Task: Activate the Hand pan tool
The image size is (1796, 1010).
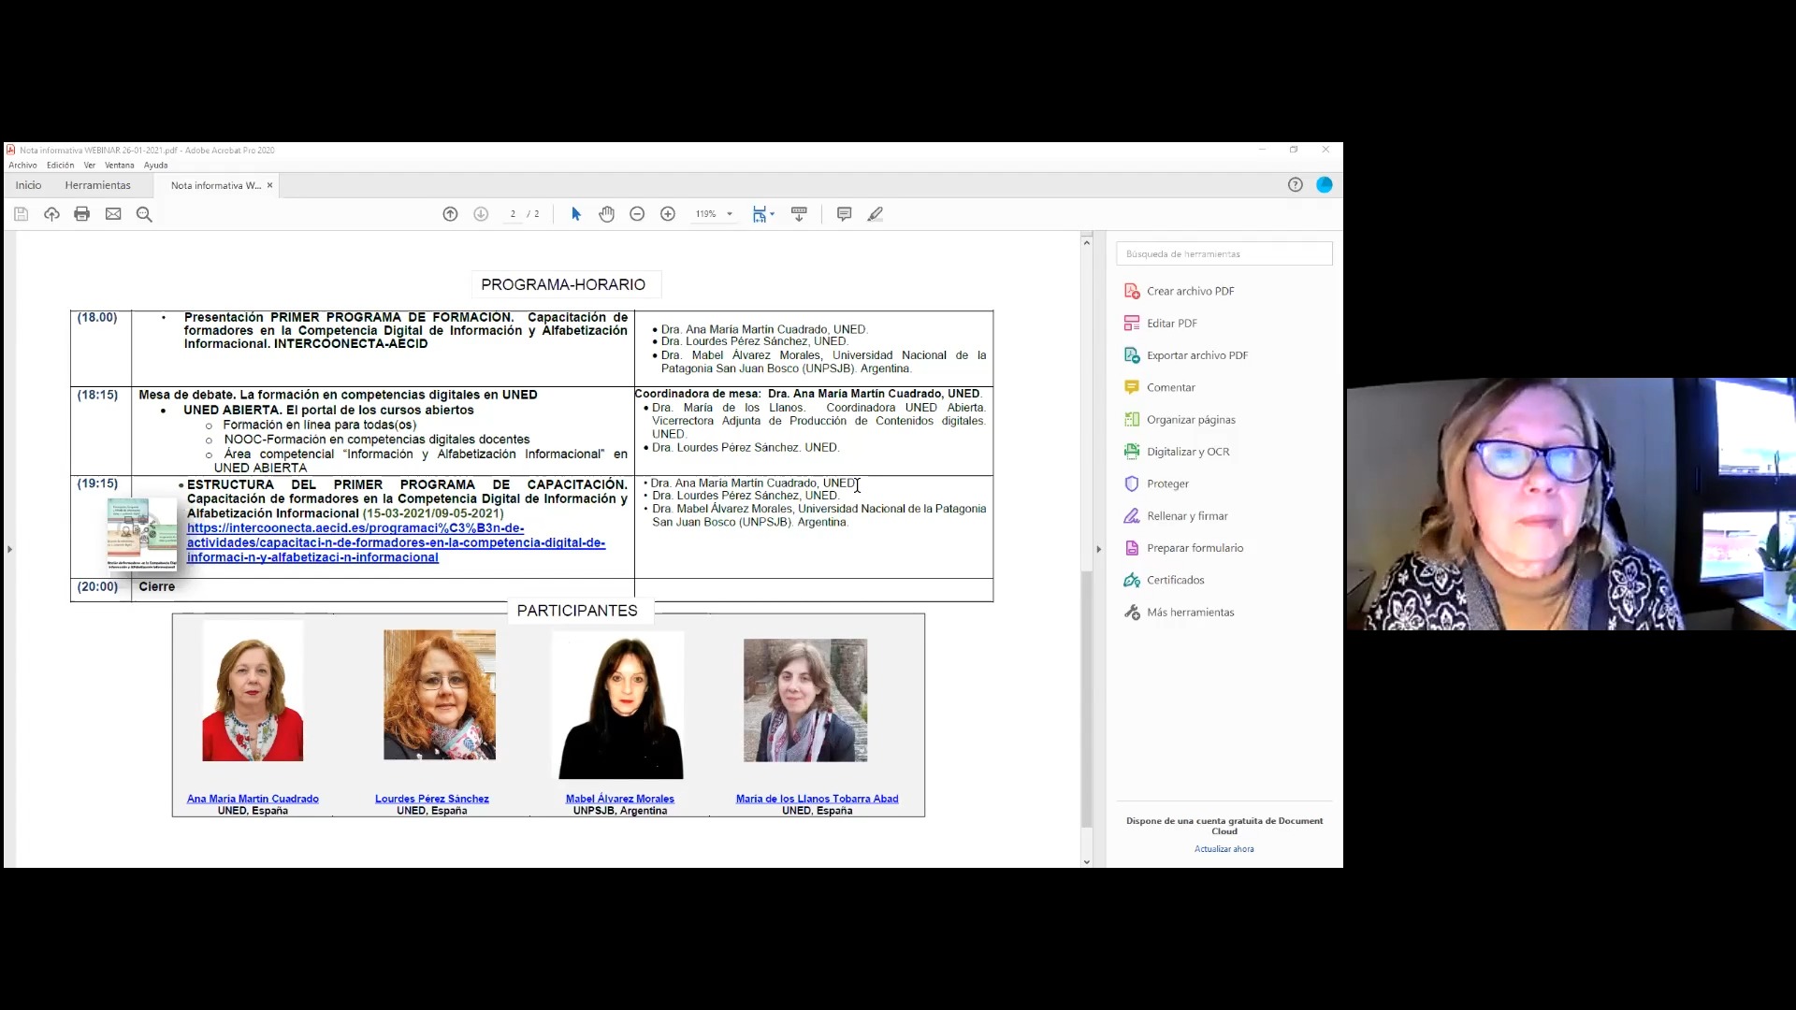Action: 607,214
